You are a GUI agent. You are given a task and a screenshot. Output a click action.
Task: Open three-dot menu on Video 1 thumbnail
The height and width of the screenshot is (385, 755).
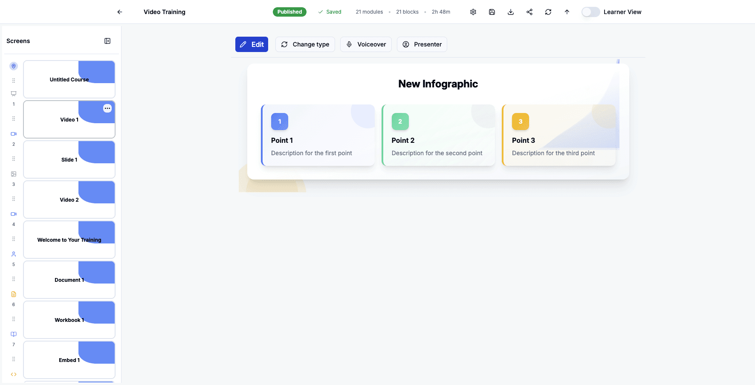(x=107, y=108)
